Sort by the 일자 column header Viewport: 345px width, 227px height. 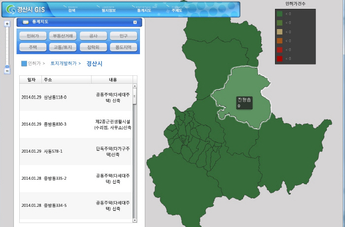click(31, 80)
